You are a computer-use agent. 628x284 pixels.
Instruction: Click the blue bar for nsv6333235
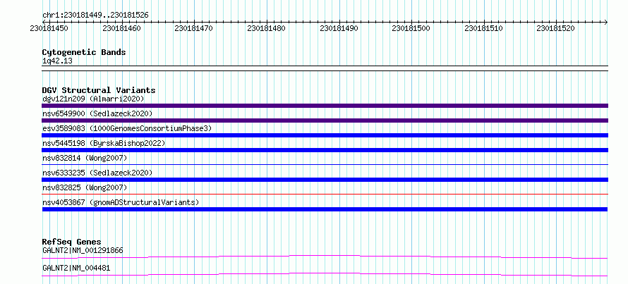[x=325, y=180]
